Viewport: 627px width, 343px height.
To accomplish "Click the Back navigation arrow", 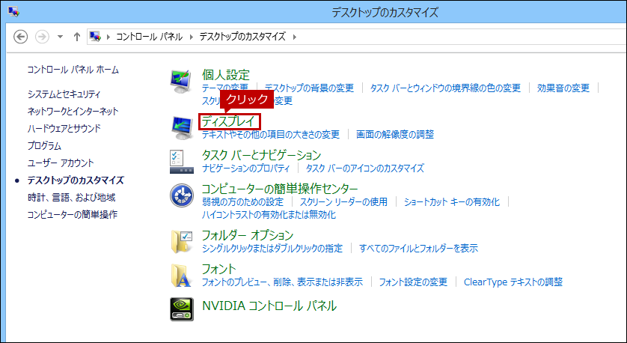I will (x=21, y=37).
